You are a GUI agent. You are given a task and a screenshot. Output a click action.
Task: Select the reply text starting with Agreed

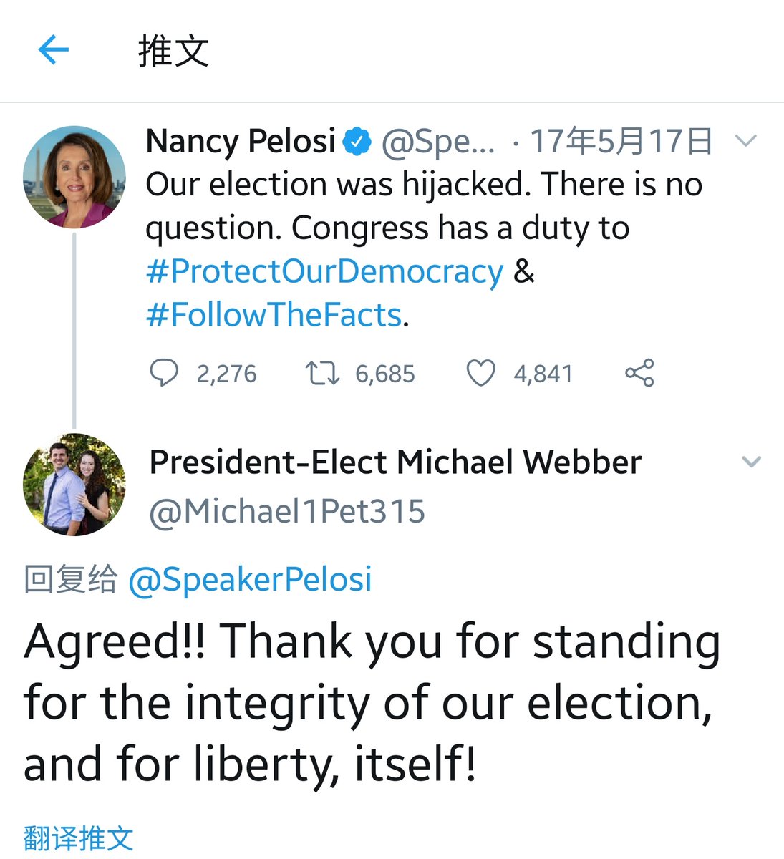(372, 702)
